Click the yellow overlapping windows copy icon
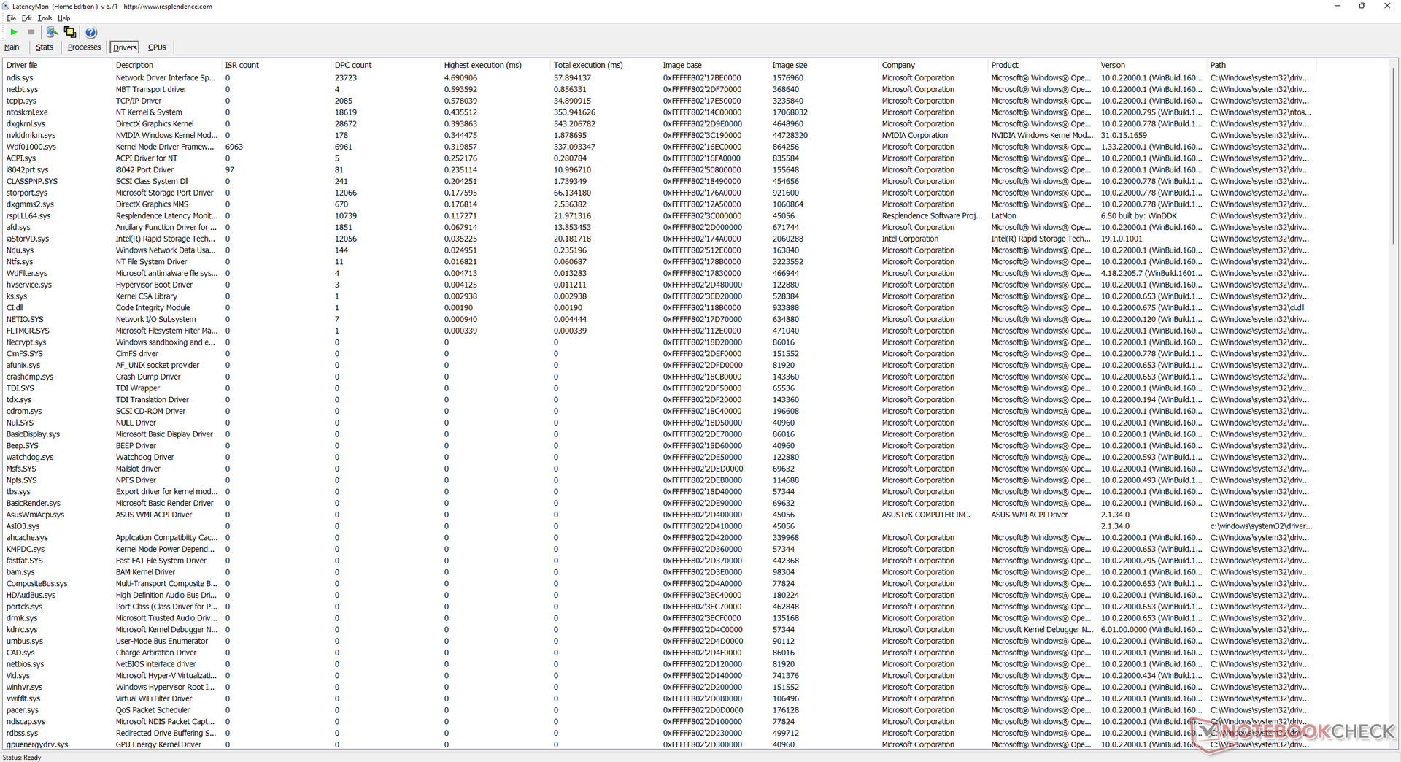The width and height of the screenshot is (1401, 762). [x=70, y=32]
